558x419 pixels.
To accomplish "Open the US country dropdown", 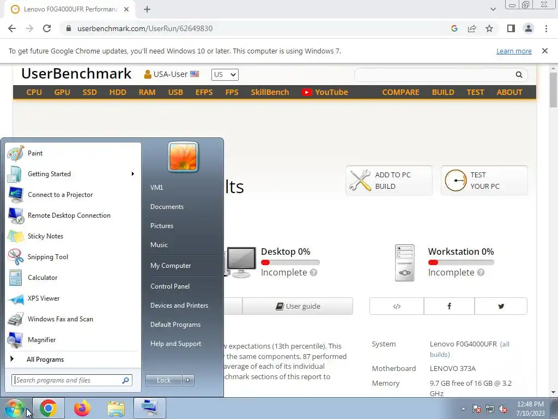I will coord(225,74).
